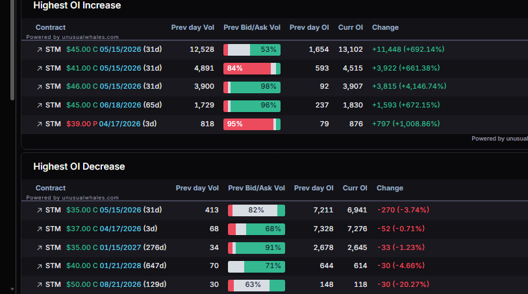Sort OI Increase table by Prev day OI

pos(309,27)
